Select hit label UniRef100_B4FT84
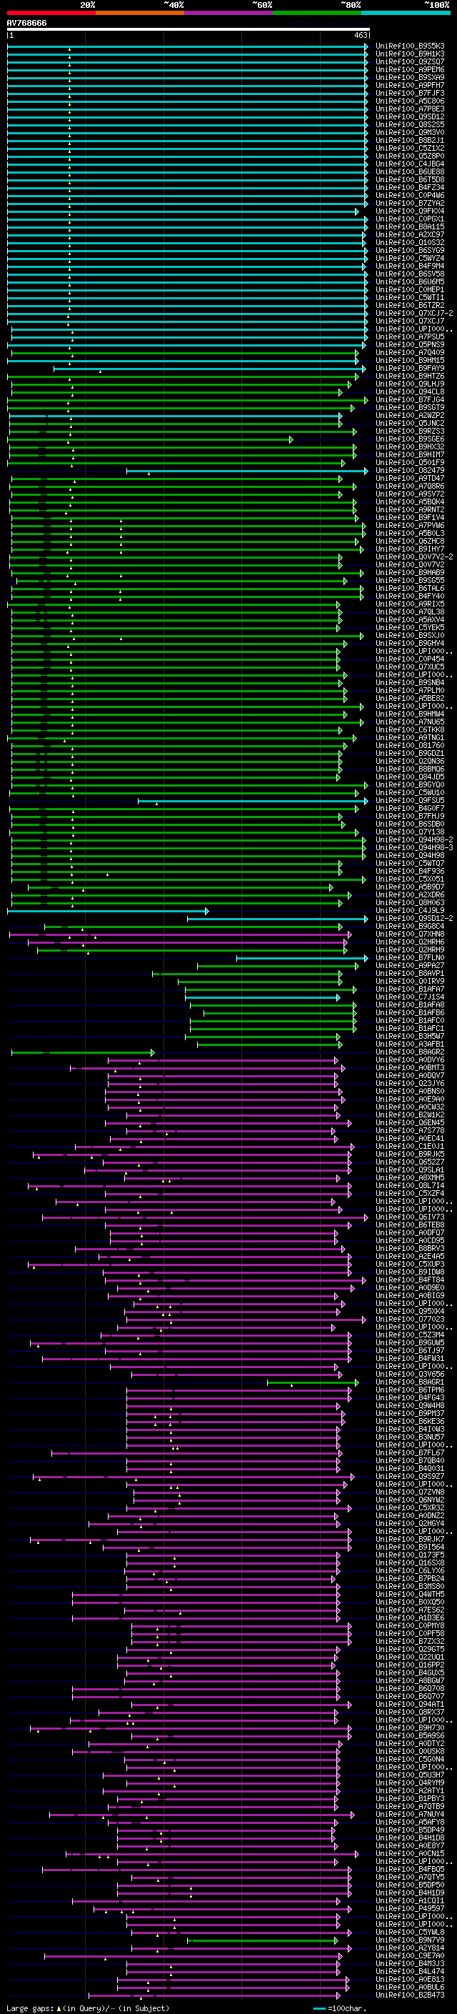457x2014 pixels. [410, 1279]
